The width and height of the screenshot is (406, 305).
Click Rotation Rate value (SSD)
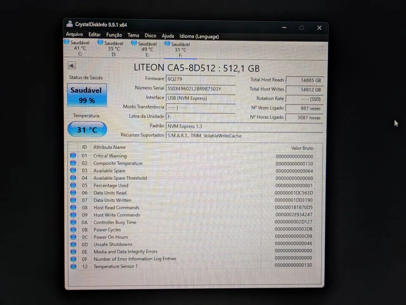click(304, 99)
